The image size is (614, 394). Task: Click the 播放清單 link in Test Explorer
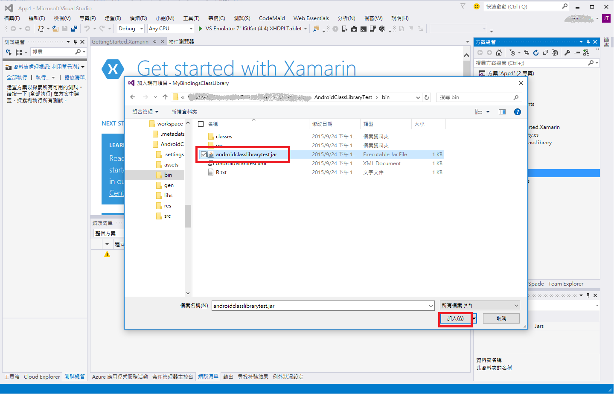[x=75, y=77]
